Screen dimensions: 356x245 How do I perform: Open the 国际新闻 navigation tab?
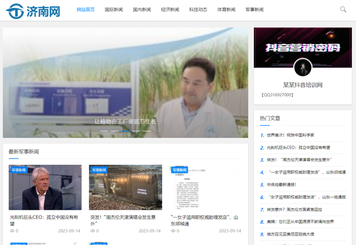pos(114,10)
